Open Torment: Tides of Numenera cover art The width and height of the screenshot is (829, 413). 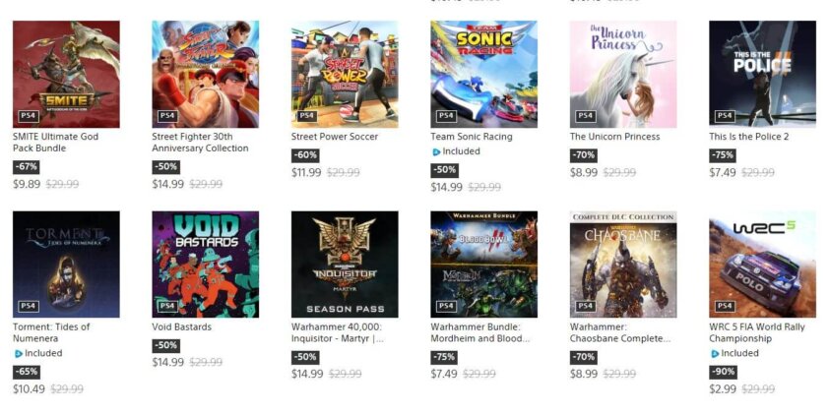point(66,264)
